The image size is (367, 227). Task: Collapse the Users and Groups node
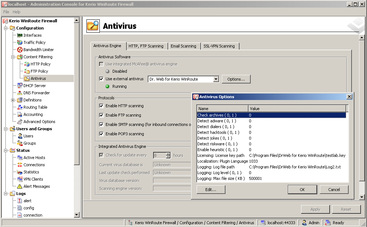(6, 129)
